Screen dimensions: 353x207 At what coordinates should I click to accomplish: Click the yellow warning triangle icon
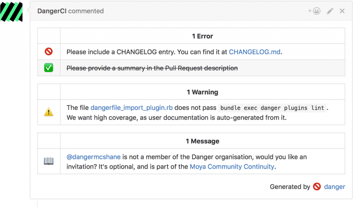click(x=49, y=111)
